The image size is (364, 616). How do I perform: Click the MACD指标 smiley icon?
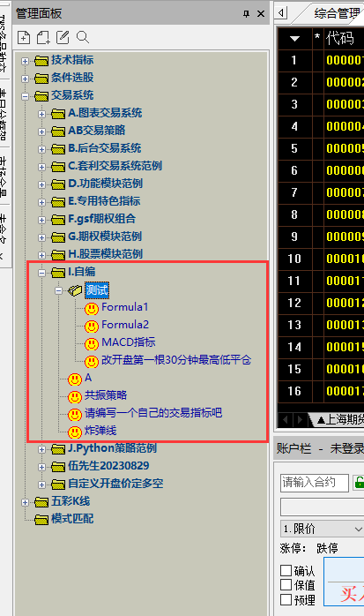(92, 344)
